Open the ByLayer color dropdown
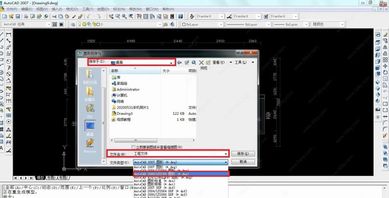The height and width of the screenshot is (198, 389). tap(221, 25)
